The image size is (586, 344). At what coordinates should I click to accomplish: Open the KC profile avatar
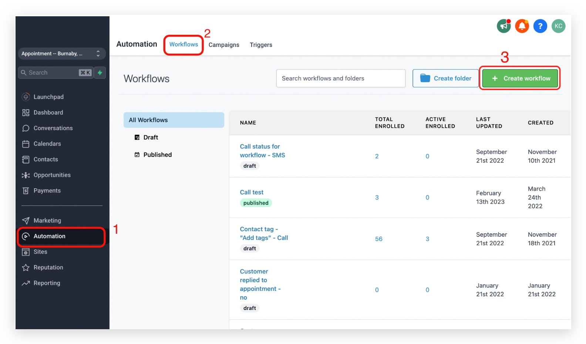[558, 26]
